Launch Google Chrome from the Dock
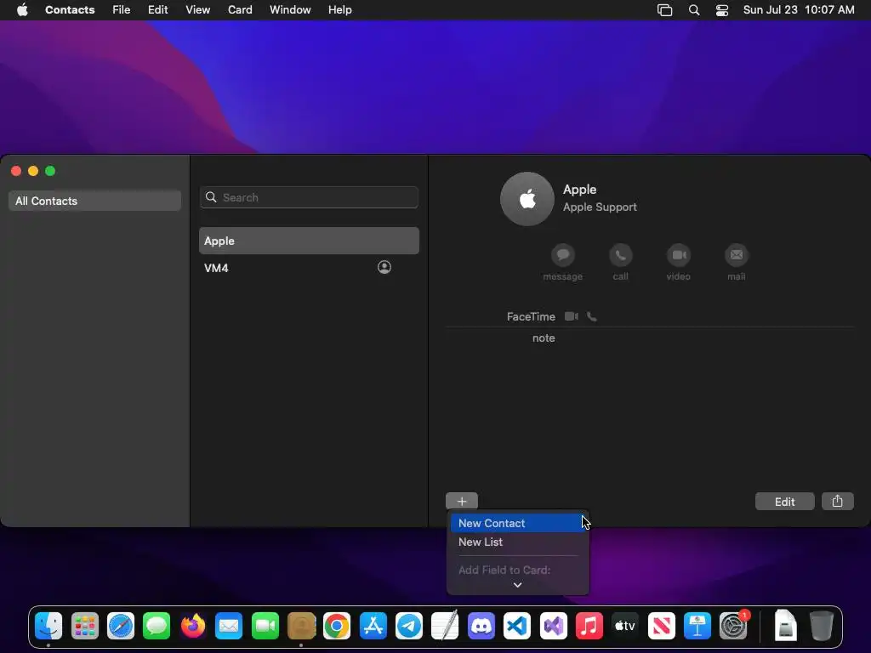Viewport: 871px width, 653px height. pos(337,626)
